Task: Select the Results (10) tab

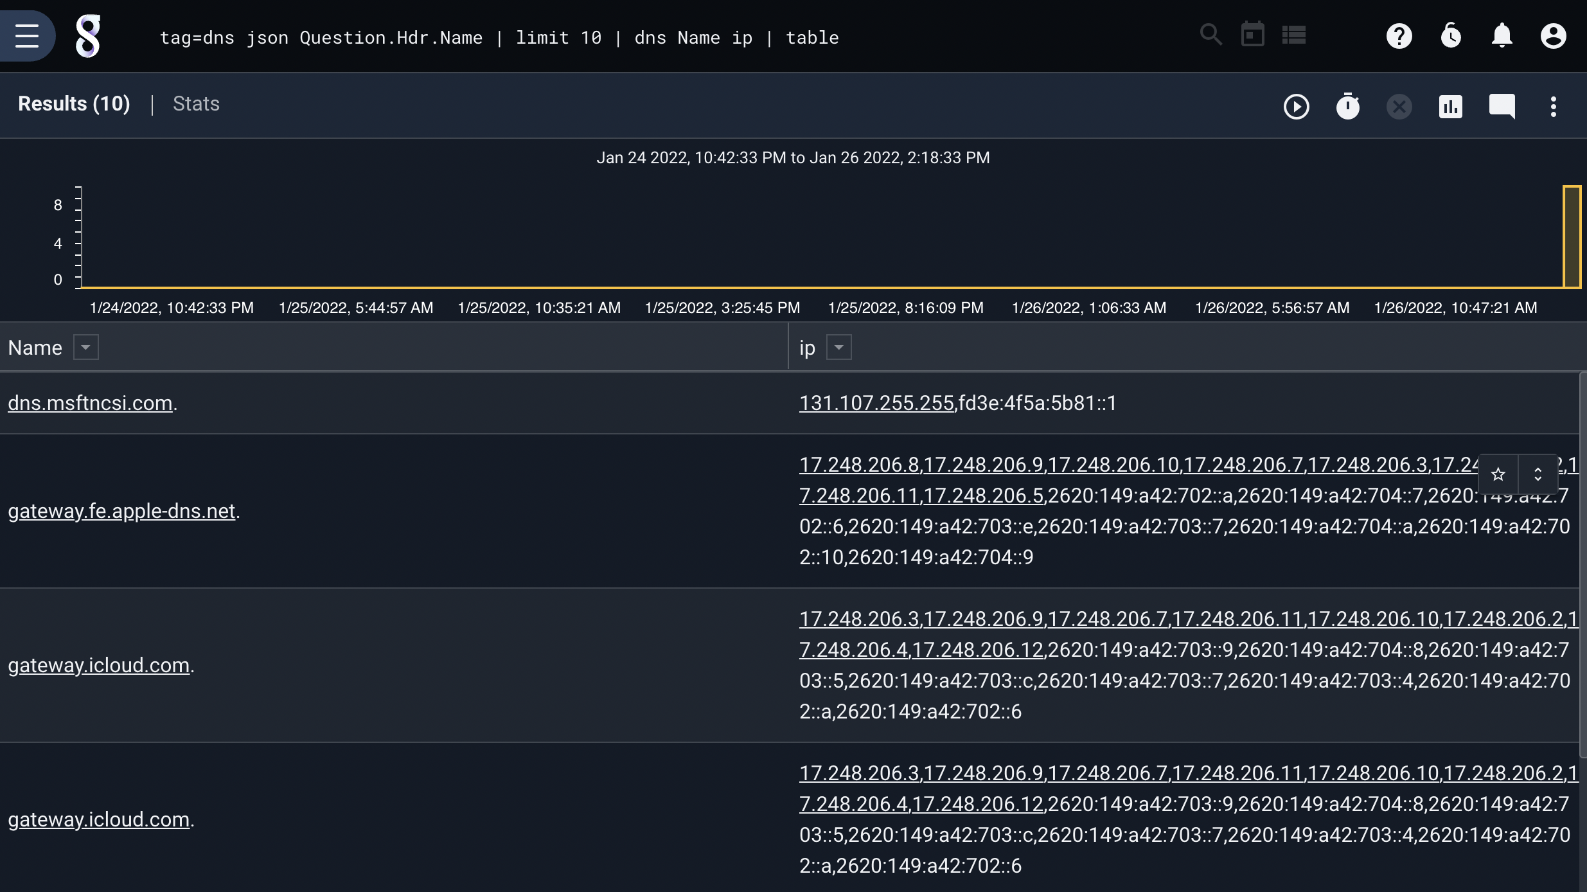Action: 74,104
